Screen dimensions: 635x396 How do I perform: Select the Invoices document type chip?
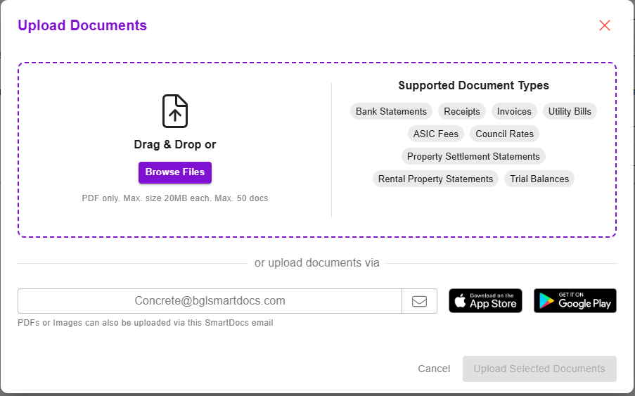pos(514,111)
